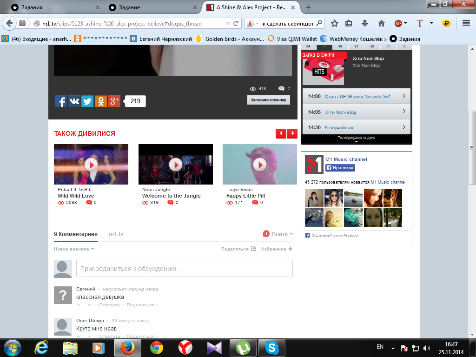Screen dimensions: 476x357
Task: Play Neon Jungle Welcome to the Jungle
Action: [x=175, y=165]
